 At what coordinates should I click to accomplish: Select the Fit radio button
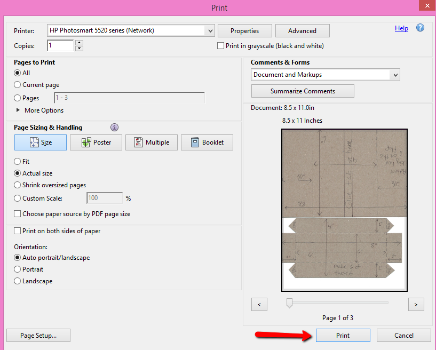[18, 161]
